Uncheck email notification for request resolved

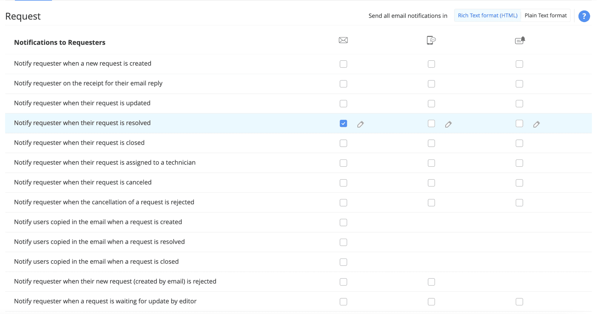343,123
